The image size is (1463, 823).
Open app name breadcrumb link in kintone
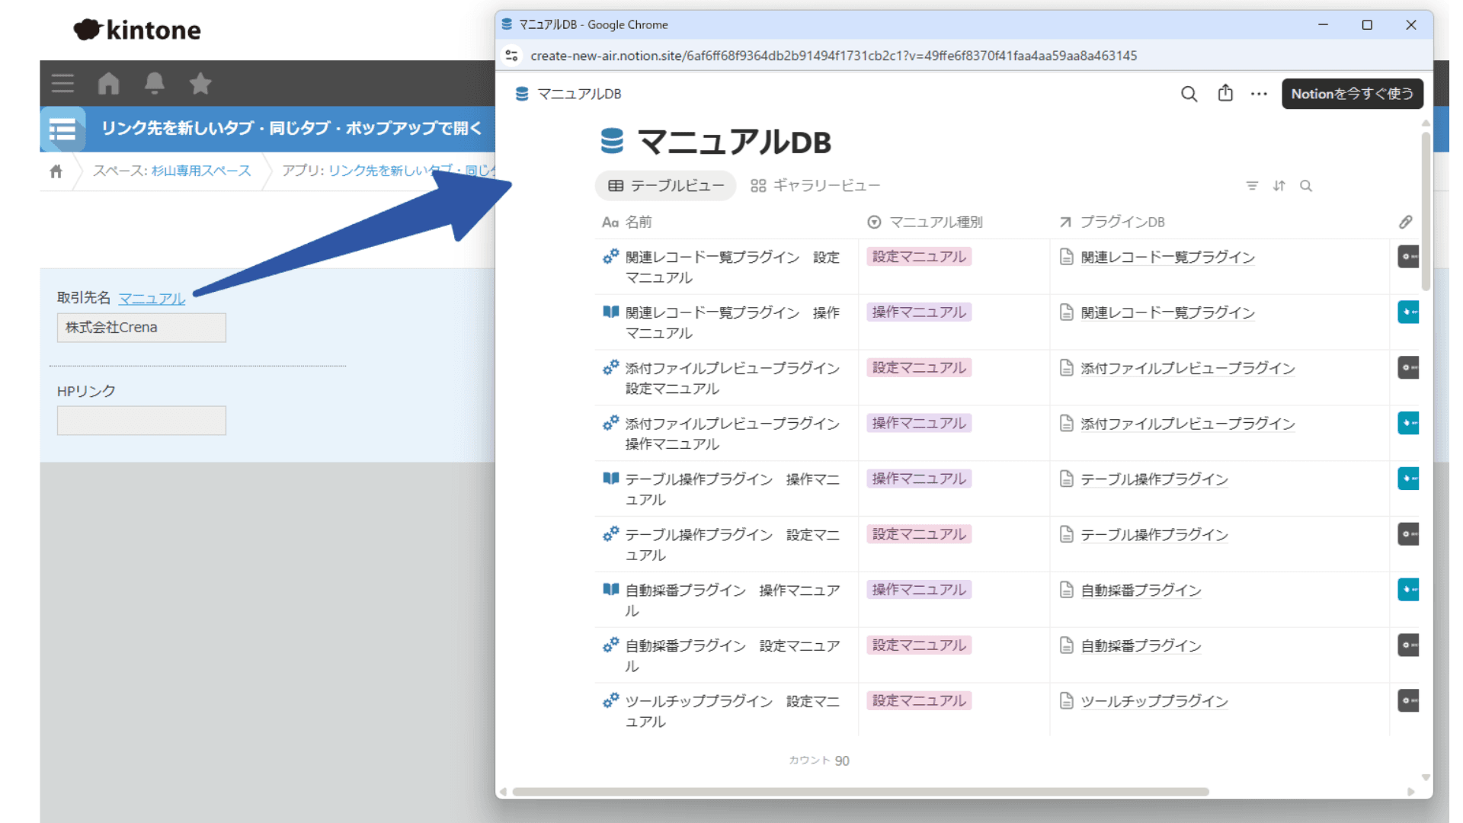coord(411,171)
